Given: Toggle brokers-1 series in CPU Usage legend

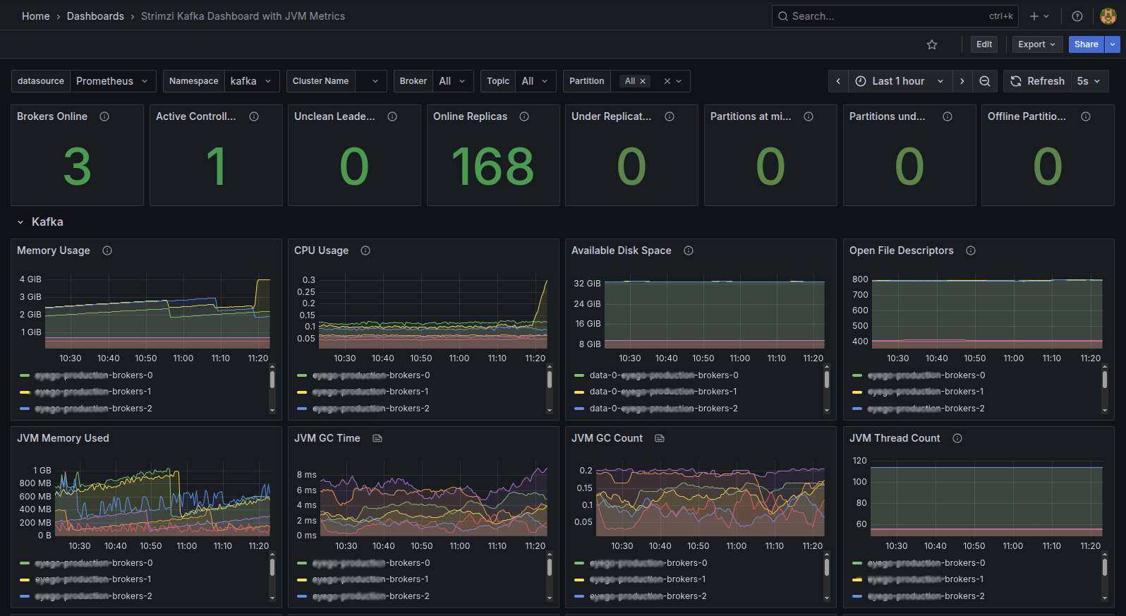Looking at the screenshot, I should pos(364,392).
